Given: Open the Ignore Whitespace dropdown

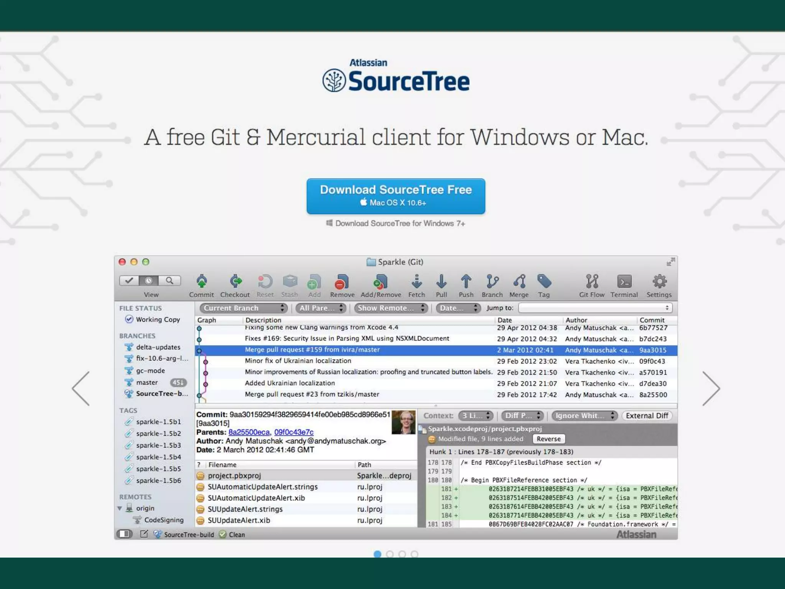Looking at the screenshot, I should pos(584,416).
